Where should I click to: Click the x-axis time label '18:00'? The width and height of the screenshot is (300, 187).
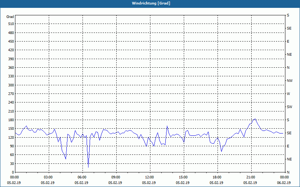pyautogui.click(x=217, y=177)
